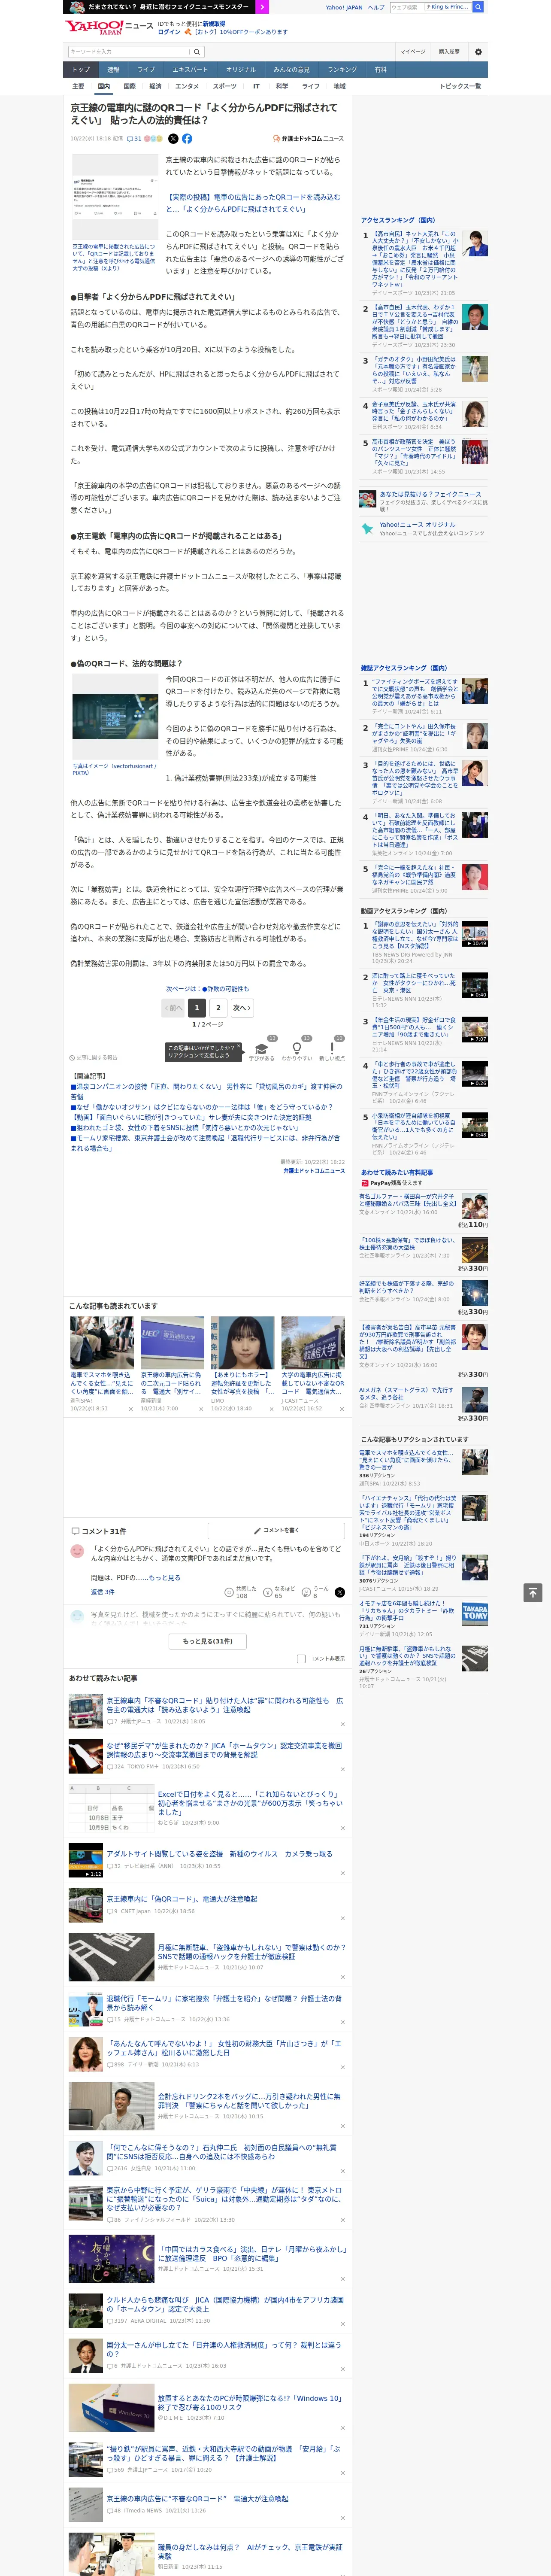
Task: Open Yahoo!ニュース オリジナル sidebar link
Action: pyautogui.click(x=417, y=525)
